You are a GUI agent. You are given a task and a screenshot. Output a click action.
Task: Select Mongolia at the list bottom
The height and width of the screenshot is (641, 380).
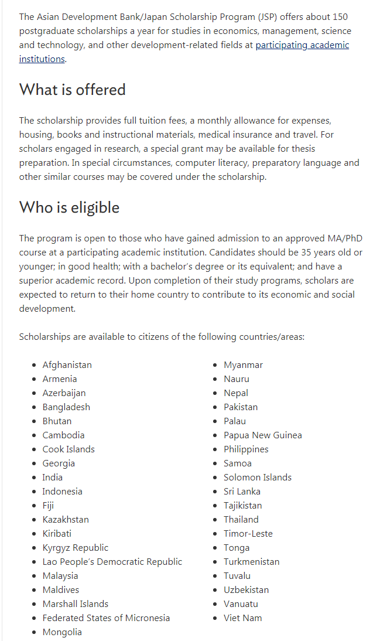62,632
